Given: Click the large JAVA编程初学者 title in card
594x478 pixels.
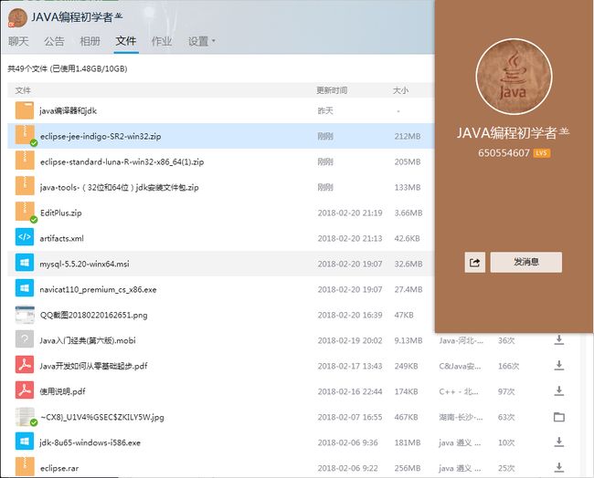Looking at the screenshot, I should pos(513,133).
